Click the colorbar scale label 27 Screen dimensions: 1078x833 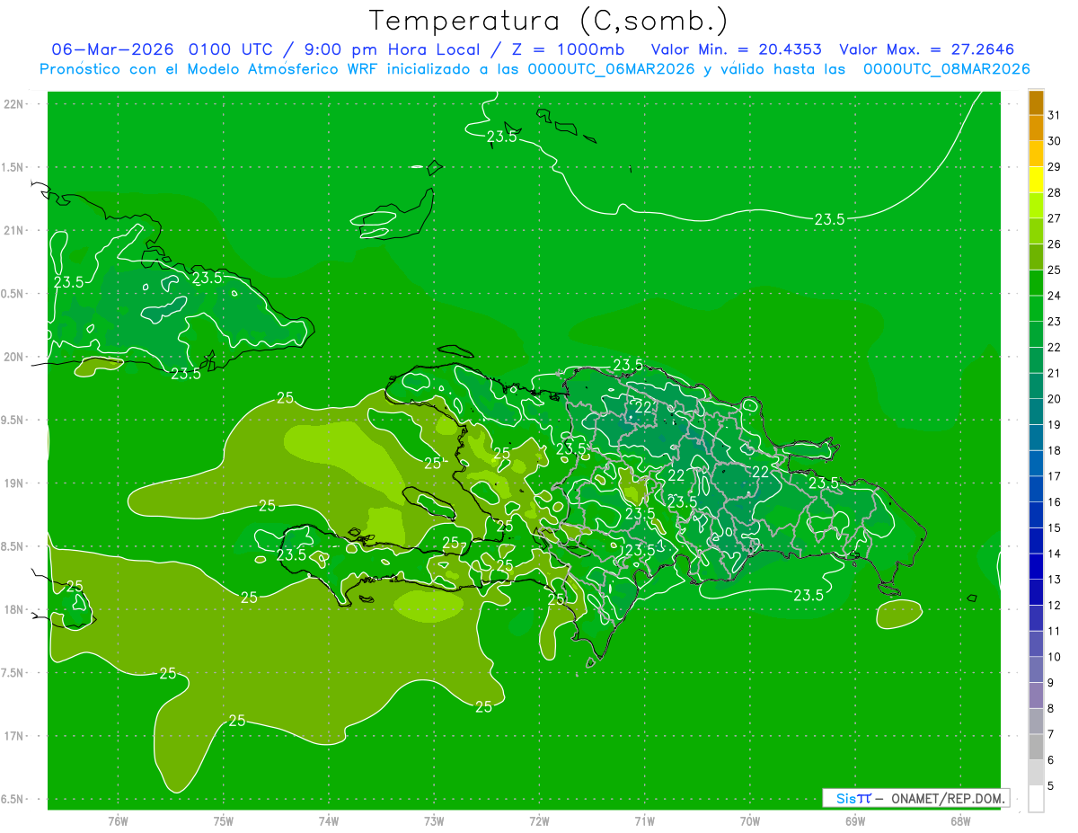tap(1055, 218)
